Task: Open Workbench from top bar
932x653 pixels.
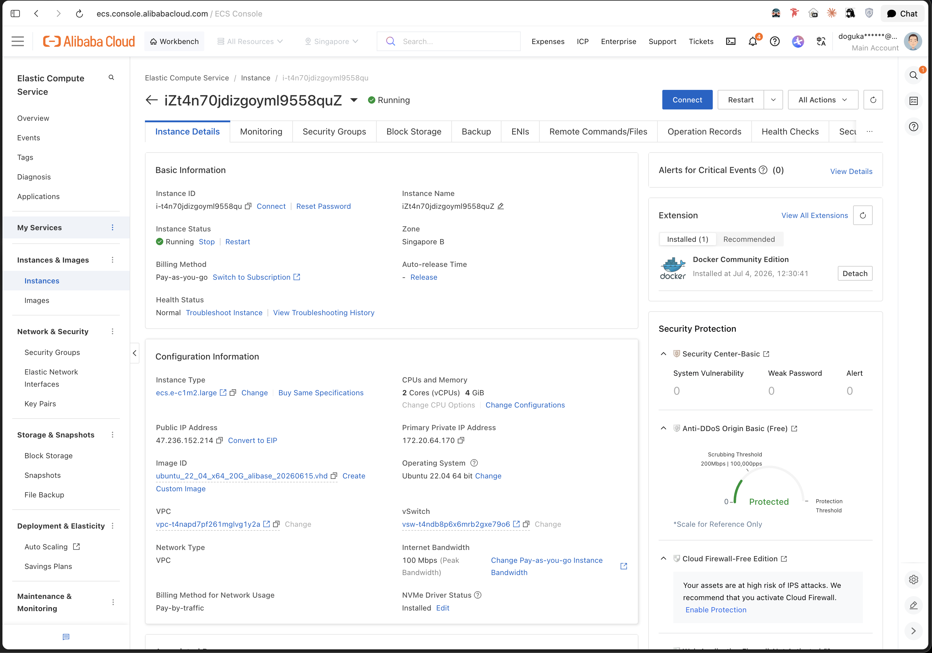Action: click(174, 41)
